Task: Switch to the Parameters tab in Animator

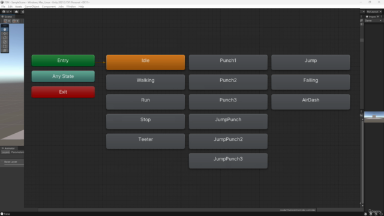Action: pos(17,152)
